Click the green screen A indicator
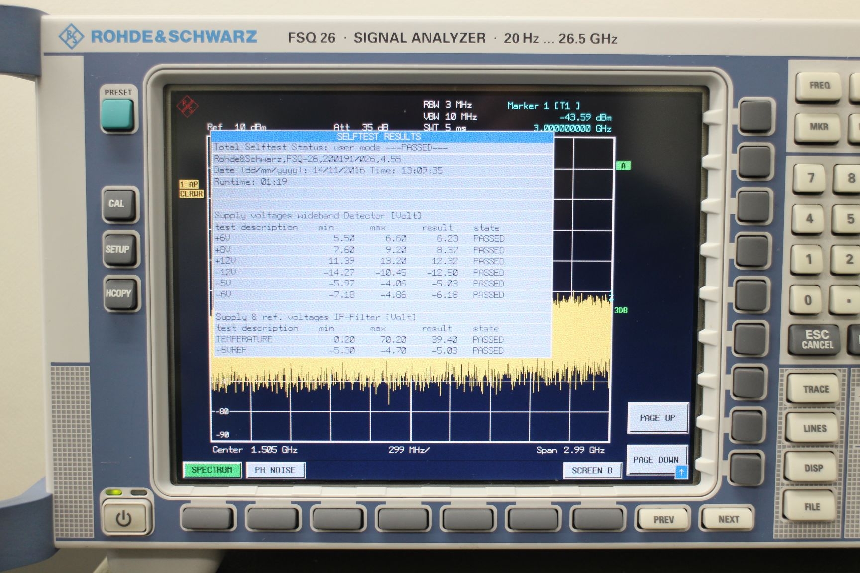 point(623,166)
